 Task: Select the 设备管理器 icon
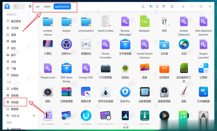coord(145,92)
